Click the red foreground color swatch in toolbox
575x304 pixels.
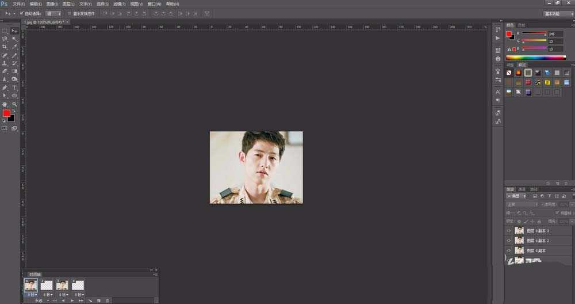[6, 113]
